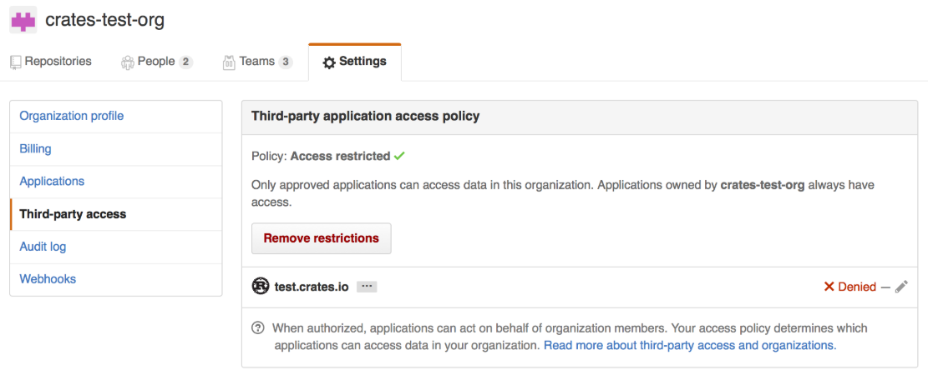The width and height of the screenshot is (928, 380).
Task: Select Billing in the sidebar
Action: point(36,148)
